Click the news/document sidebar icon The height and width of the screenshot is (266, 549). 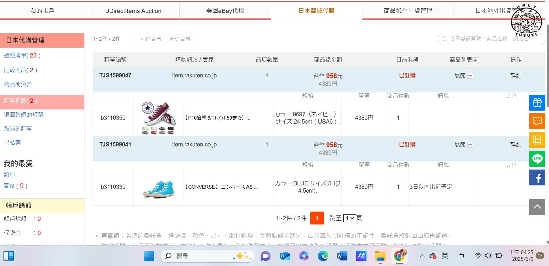click(537, 140)
